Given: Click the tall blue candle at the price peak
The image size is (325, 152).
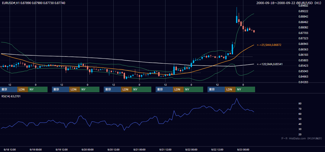Looking at the screenshot, I should point(237,19).
